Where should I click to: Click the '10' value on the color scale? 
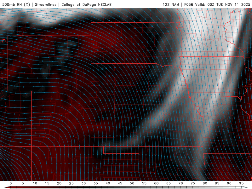click(35, 183)
